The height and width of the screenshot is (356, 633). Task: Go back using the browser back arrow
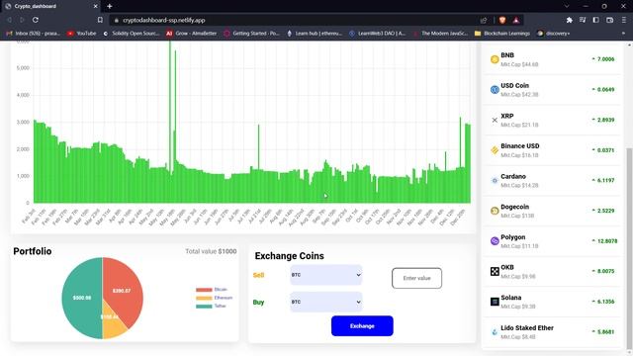(9, 20)
